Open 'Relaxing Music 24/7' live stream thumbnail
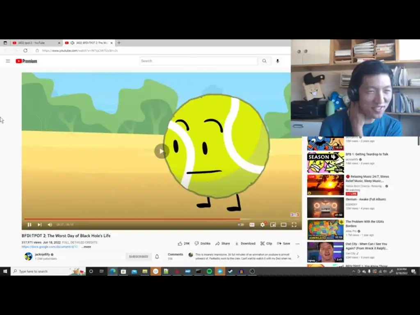 coord(325,185)
